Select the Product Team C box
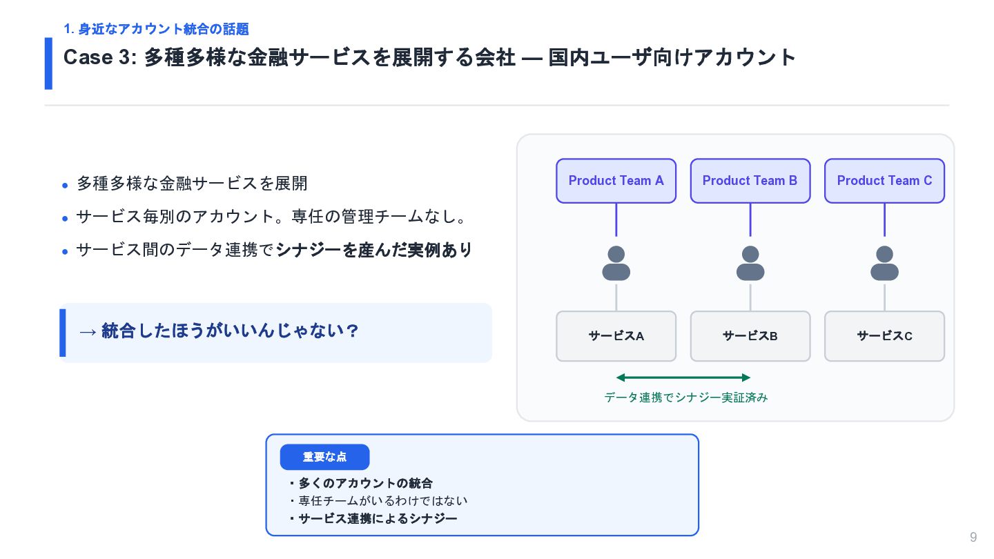 (x=884, y=181)
